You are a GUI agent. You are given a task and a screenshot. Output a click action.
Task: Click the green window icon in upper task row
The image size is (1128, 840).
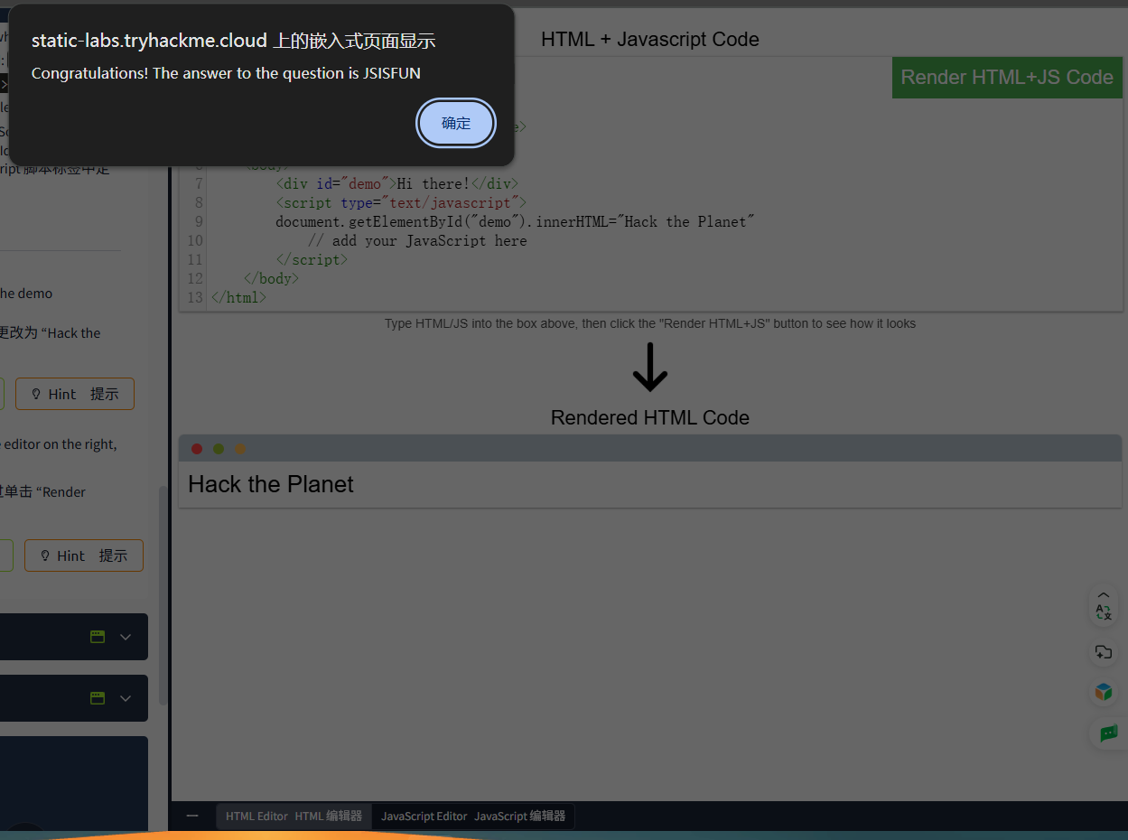98,637
